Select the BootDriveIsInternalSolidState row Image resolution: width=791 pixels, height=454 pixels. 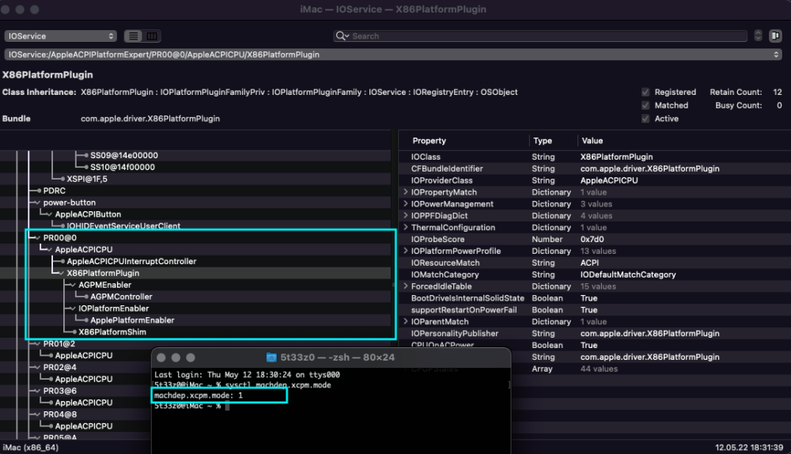point(595,298)
